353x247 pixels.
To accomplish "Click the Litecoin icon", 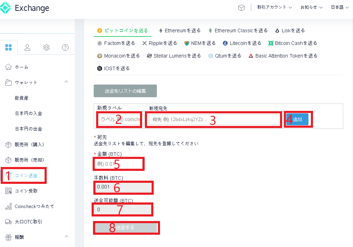I will 225,43.
